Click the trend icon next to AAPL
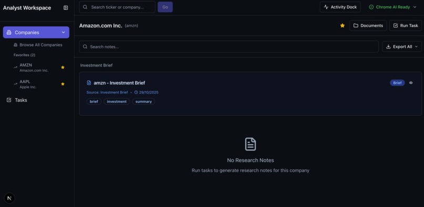 pyautogui.click(x=15, y=84)
